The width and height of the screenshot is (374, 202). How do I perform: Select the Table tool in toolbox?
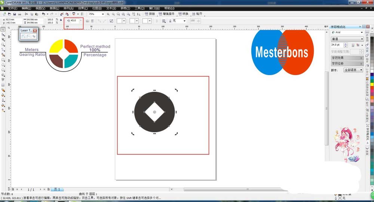point(3,85)
